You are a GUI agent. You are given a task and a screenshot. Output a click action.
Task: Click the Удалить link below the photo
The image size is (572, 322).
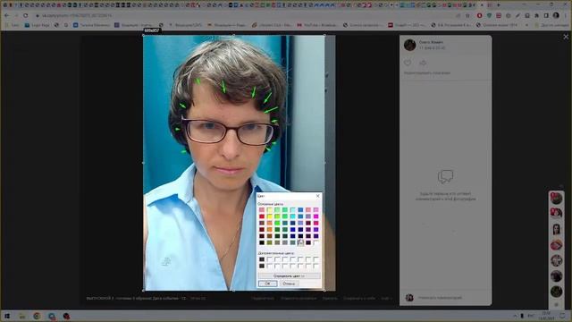330,298
